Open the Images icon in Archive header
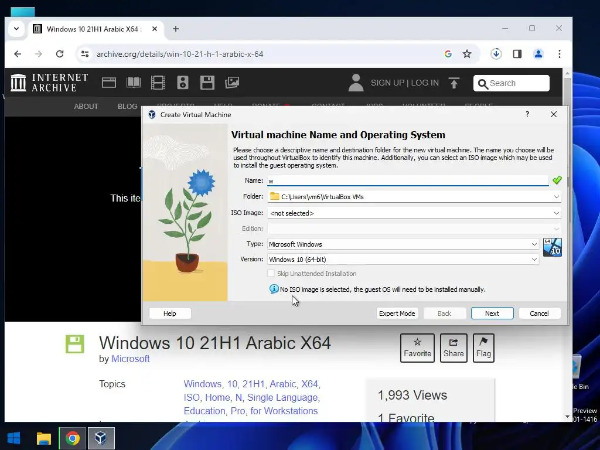 point(232,83)
